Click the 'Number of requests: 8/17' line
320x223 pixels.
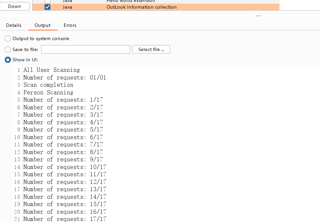pyautogui.click(x=63, y=152)
